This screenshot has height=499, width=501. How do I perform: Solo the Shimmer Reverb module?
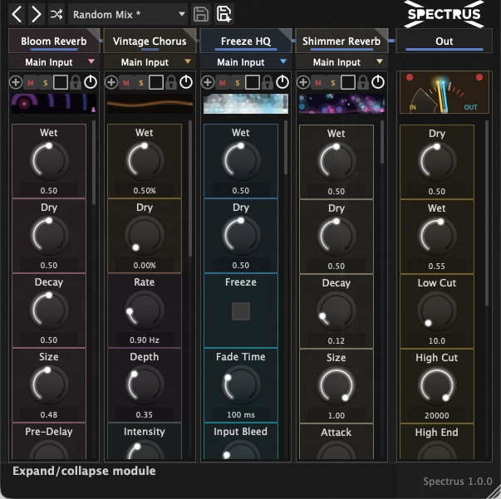click(333, 83)
